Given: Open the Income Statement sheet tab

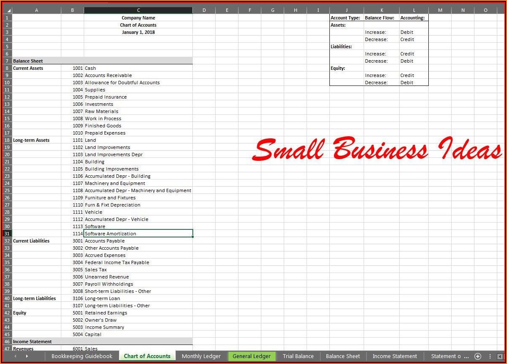Looking at the screenshot, I should pyautogui.click(x=395, y=356).
